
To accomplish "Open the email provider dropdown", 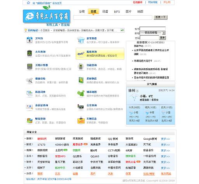I will pyautogui.click(x=152, y=33).
